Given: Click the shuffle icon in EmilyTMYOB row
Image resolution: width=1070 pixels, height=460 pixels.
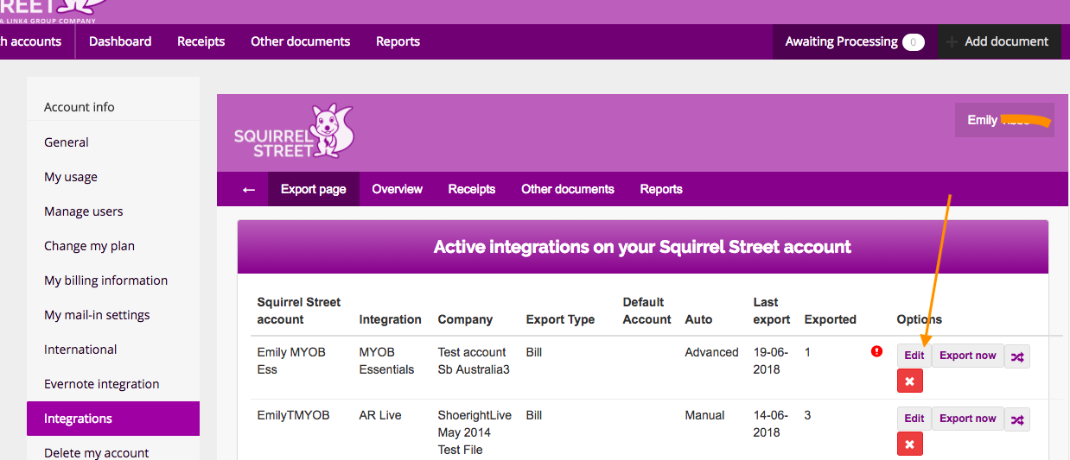Looking at the screenshot, I should pos(1017,419).
